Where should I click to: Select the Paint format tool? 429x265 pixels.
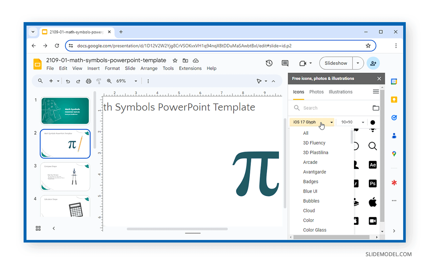pos(98,81)
